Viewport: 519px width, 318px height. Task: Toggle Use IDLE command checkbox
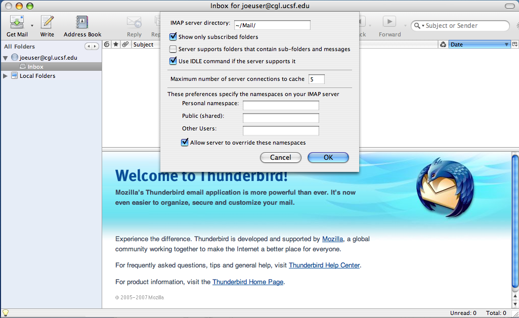click(x=173, y=61)
